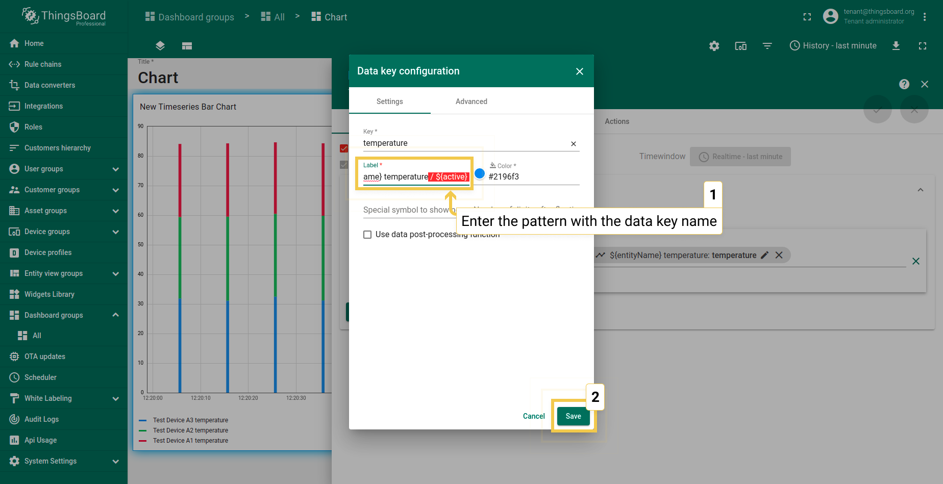
Task: Open the blue color swatch picker
Action: click(480, 173)
